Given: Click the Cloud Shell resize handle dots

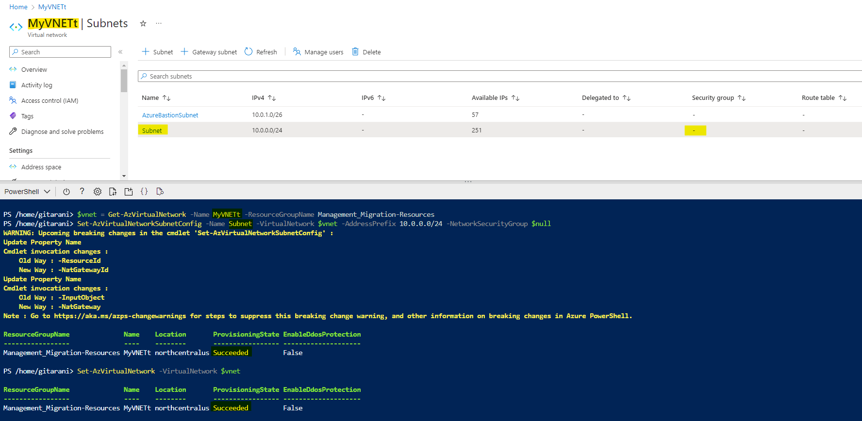Looking at the screenshot, I should pyautogui.click(x=468, y=181).
